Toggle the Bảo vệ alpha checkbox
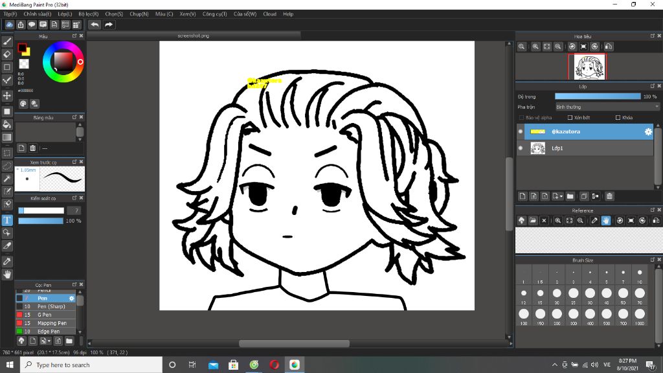 (x=521, y=118)
